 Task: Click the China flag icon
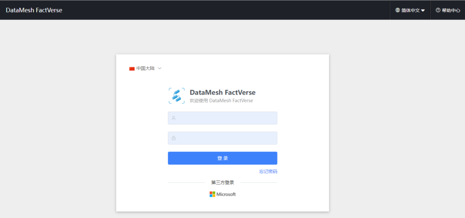pyautogui.click(x=132, y=69)
